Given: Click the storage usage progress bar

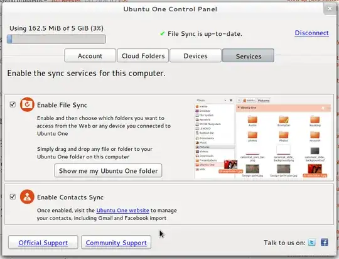Looking at the screenshot, I should point(56,39).
